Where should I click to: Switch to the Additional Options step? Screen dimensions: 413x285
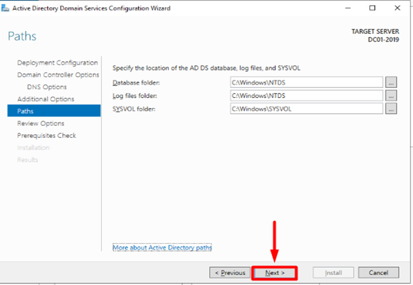[x=46, y=99]
